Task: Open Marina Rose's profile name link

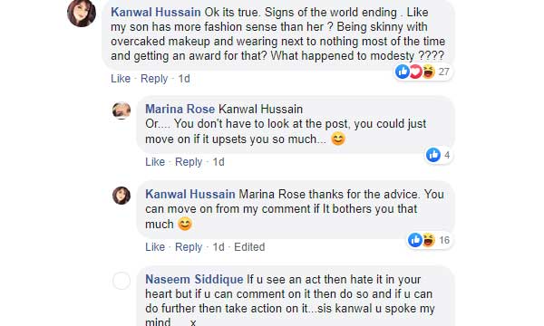Action: pos(180,110)
